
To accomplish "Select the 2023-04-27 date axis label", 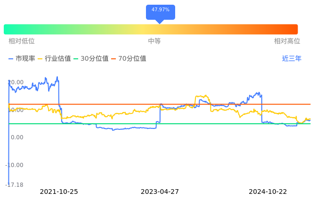I will click(x=160, y=192).
